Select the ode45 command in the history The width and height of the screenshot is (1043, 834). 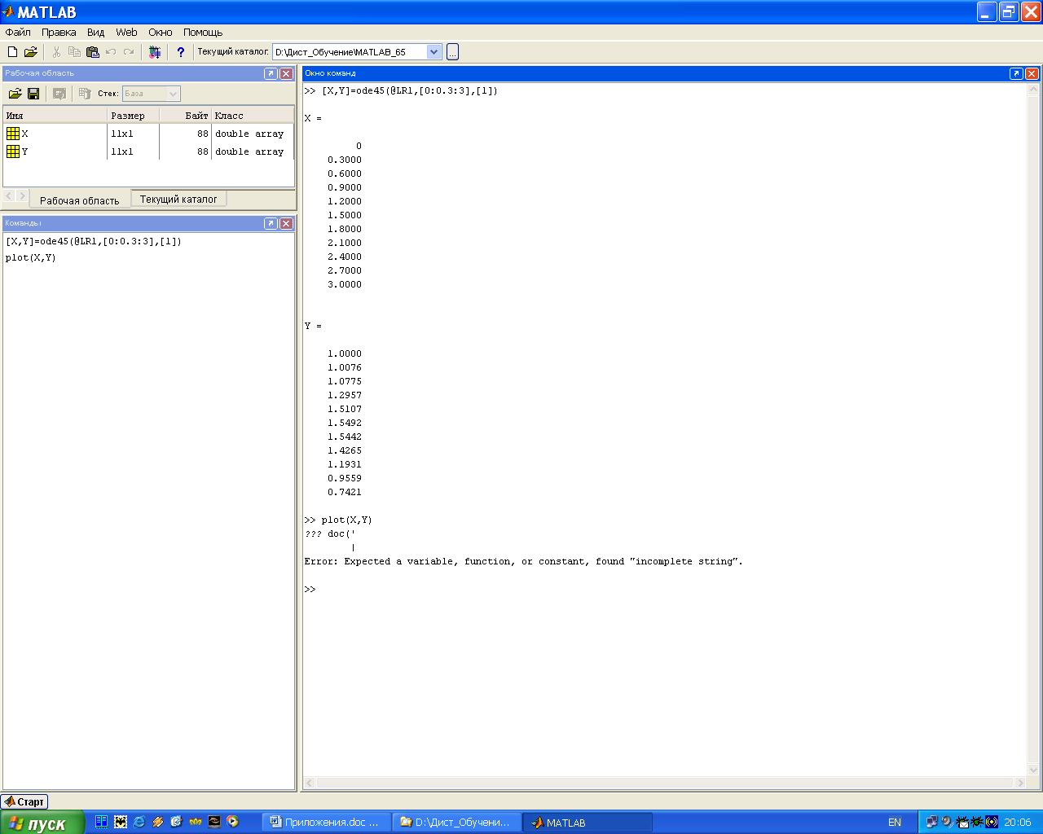click(x=94, y=241)
